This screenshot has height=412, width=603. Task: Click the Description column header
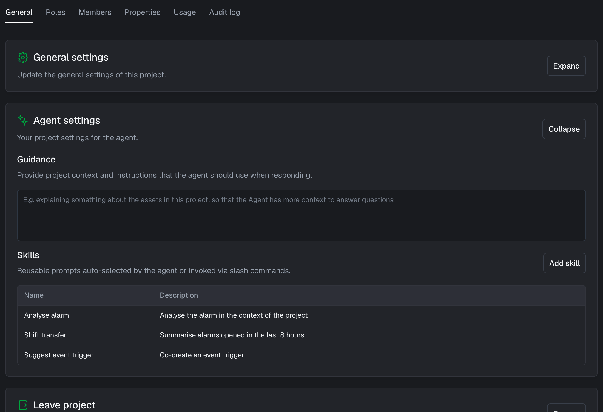[179, 295]
